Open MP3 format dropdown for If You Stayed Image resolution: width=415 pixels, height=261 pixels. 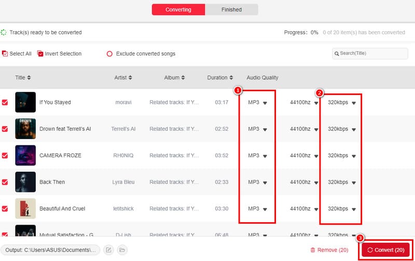tap(257, 102)
